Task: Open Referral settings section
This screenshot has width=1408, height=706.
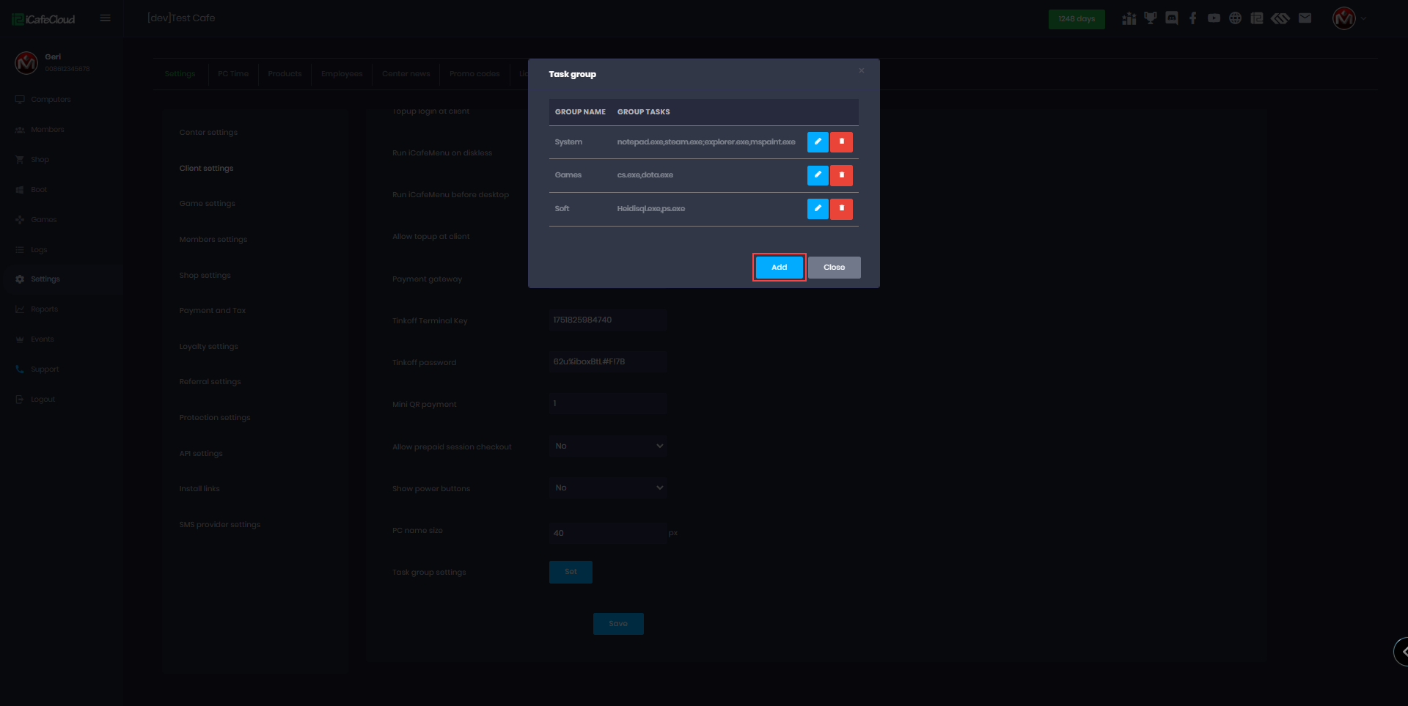Action: 210,382
